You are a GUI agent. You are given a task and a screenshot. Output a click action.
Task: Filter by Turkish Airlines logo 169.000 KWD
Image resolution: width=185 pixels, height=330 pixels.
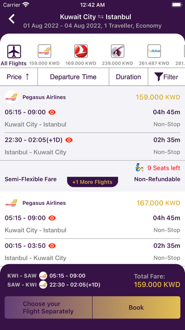tap(81, 51)
